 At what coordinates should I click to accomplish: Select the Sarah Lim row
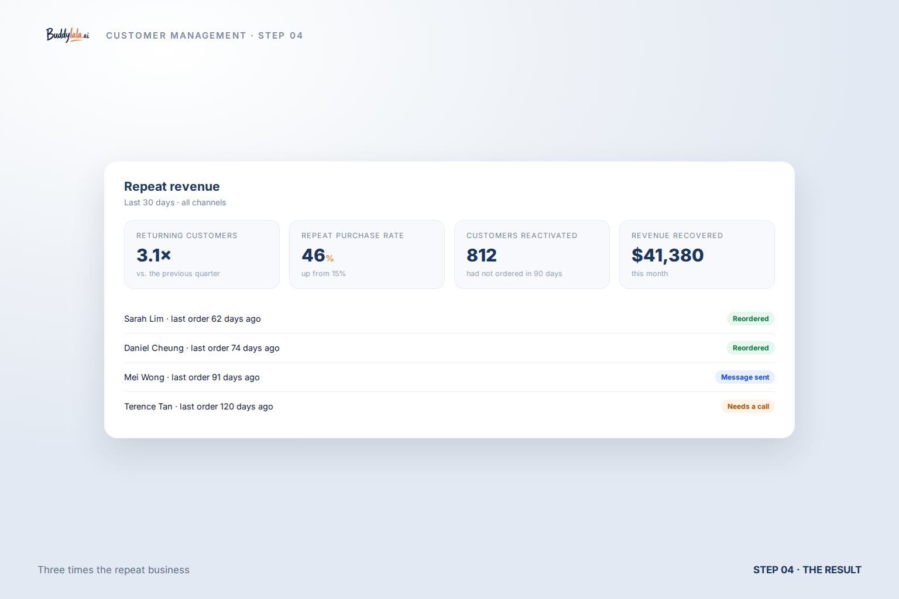pyautogui.click(x=449, y=319)
